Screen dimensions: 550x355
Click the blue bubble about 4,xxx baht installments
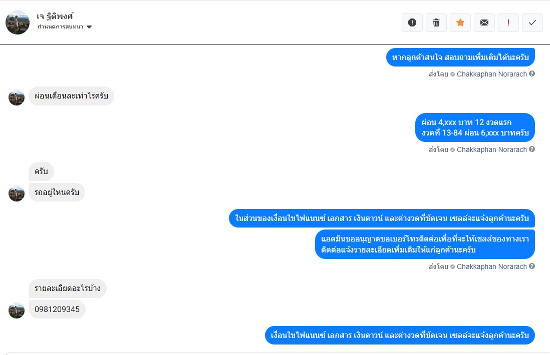tap(475, 127)
